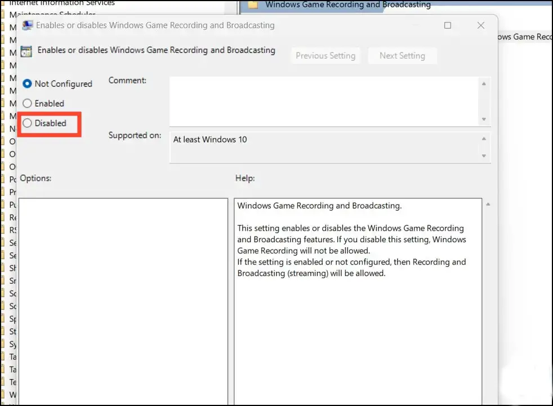Select Internet Information Services tree item

click(62, 3)
